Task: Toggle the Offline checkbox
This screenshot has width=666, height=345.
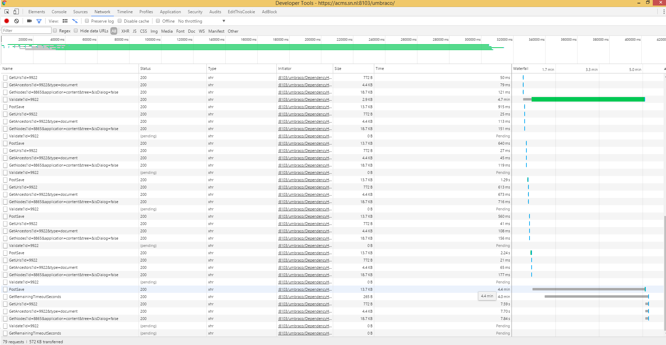Action: tap(158, 21)
